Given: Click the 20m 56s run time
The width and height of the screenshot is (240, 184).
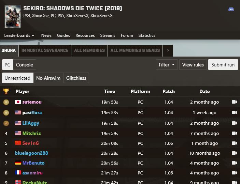Looking at the screenshot, I should click(110, 163).
